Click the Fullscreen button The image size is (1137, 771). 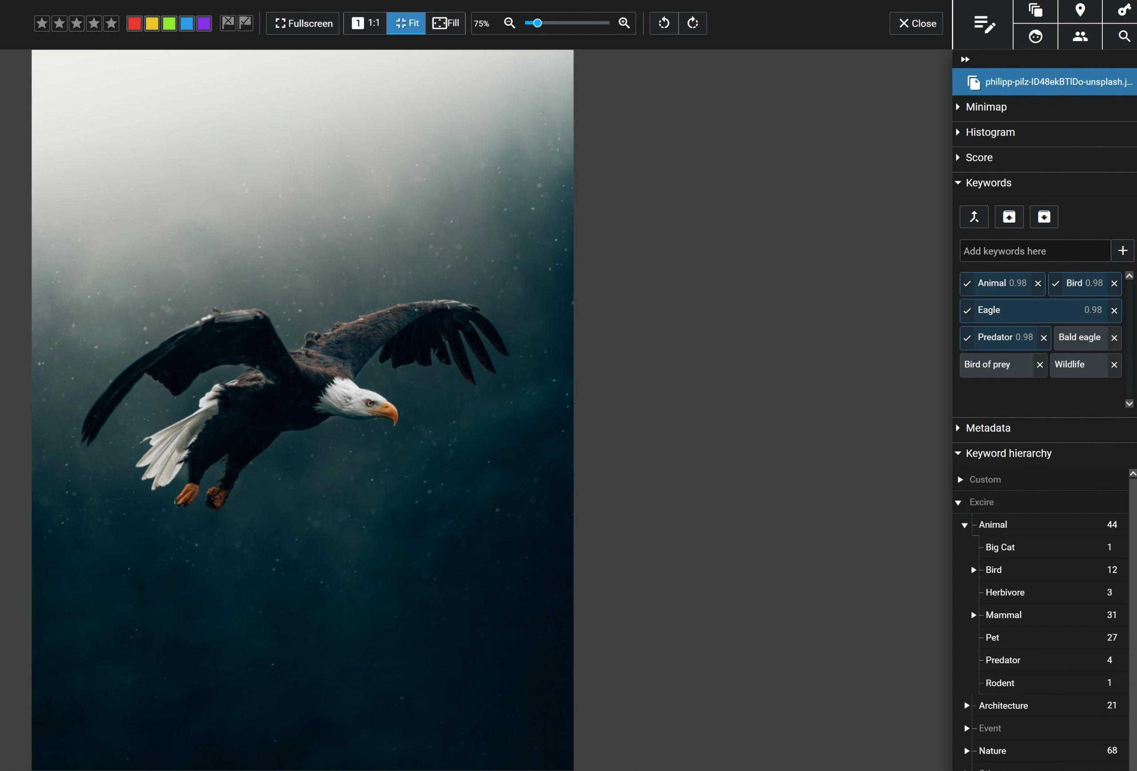click(x=302, y=23)
